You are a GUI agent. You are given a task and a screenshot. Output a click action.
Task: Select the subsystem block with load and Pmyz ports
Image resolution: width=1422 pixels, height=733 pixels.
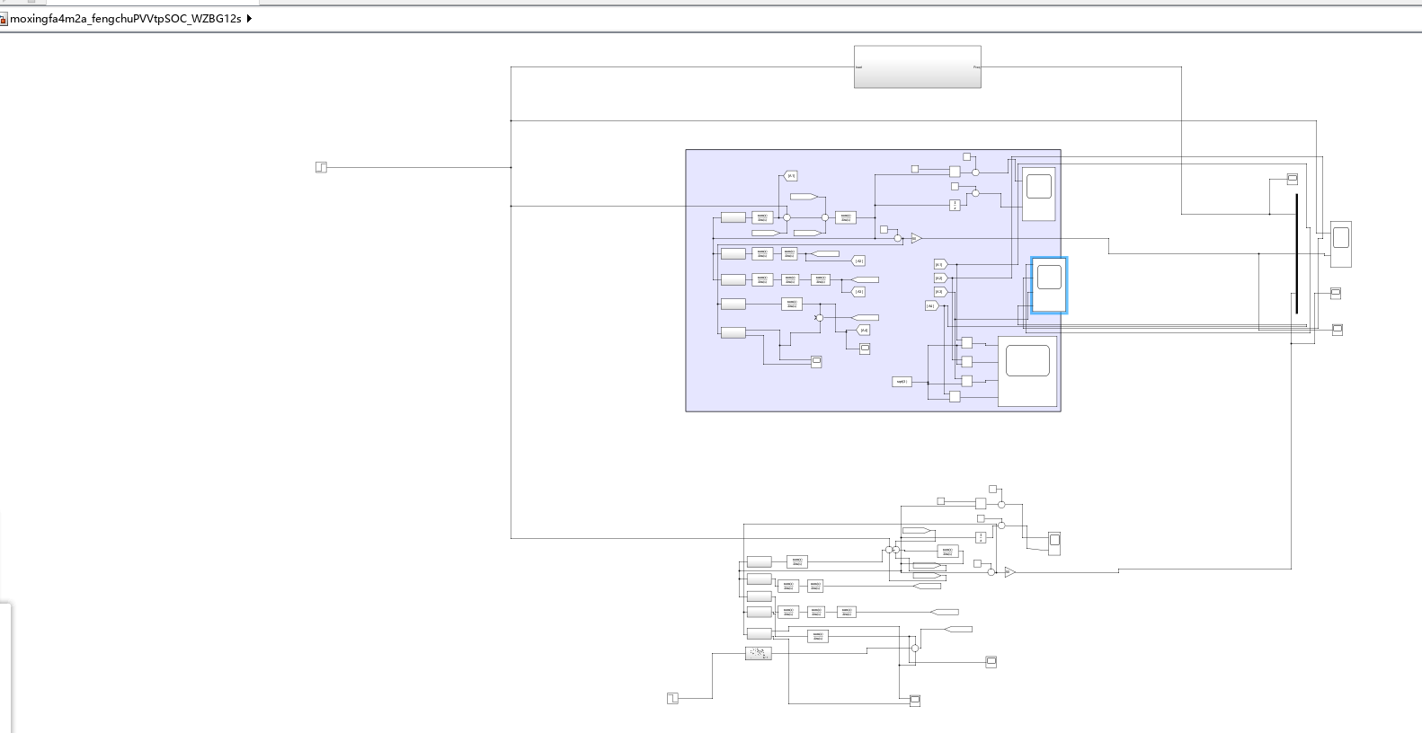(x=917, y=67)
